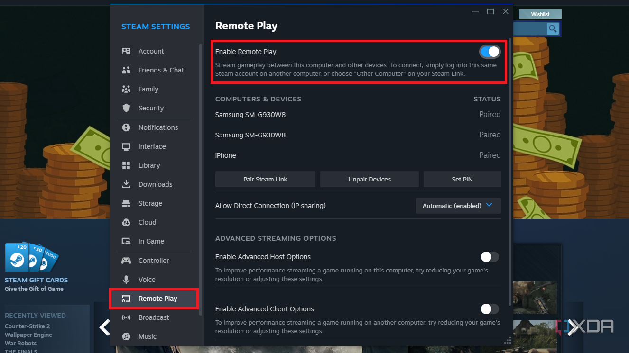Open Counter-Strike 2 in recently viewed
This screenshot has height=353, width=629.
click(27, 326)
